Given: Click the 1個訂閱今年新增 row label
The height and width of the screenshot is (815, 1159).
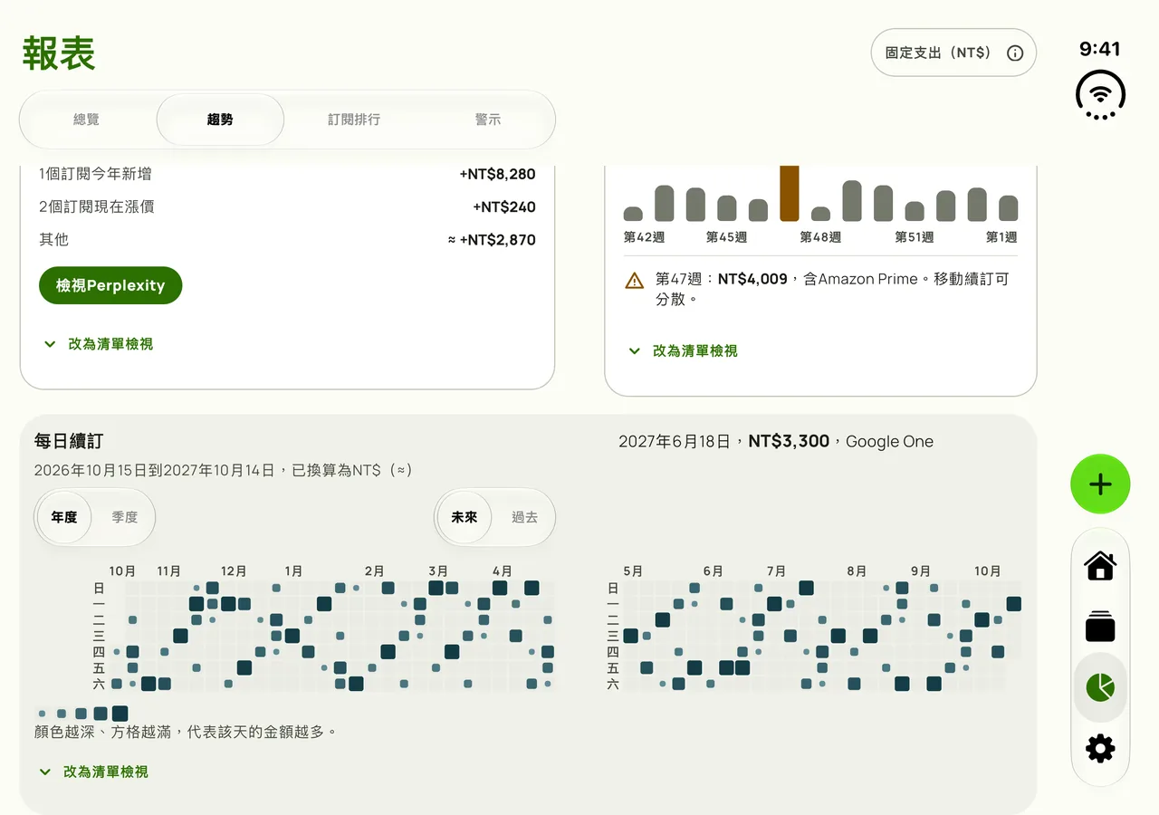Looking at the screenshot, I should [x=95, y=174].
